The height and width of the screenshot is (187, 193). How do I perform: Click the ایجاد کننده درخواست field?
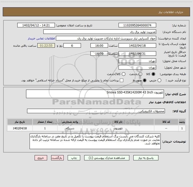pos(106,38)
